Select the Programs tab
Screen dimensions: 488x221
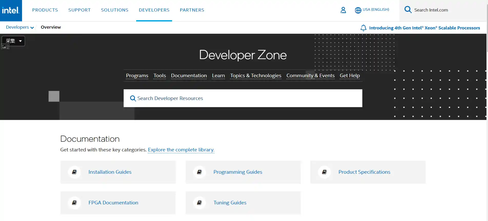137,76
